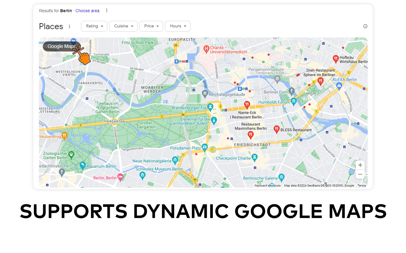
Task: Expand the Price filter dropdown
Action: point(151,26)
